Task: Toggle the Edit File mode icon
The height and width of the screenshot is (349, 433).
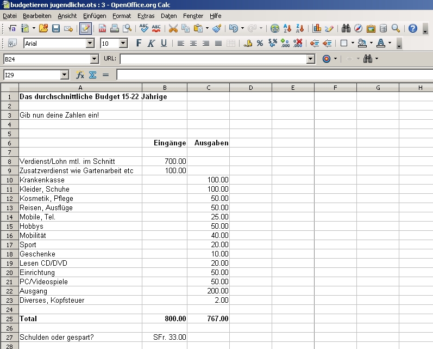Action: 85,28
